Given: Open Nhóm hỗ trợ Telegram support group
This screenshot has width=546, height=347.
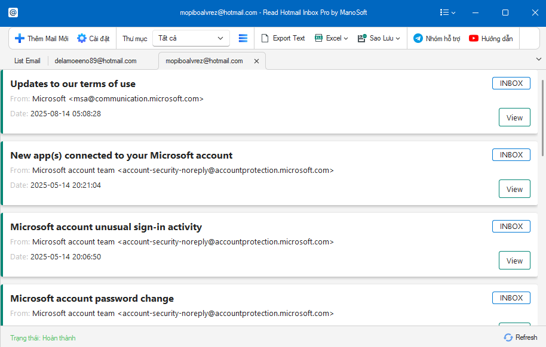Looking at the screenshot, I should click(x=437, y=38).
